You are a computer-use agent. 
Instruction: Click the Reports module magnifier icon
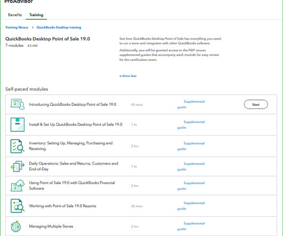(x=18, y=206)
